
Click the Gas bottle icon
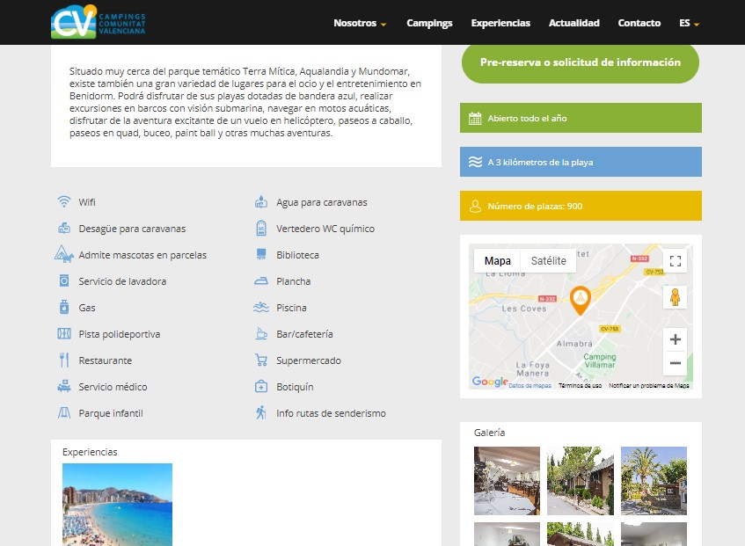tap(63, 307)
